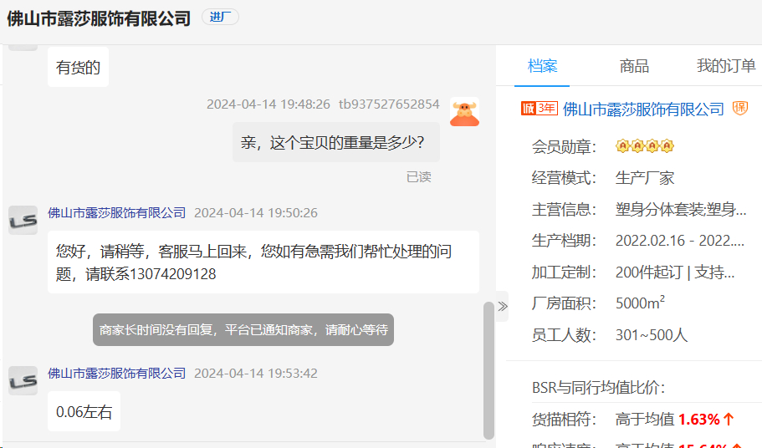
Task: Click the 诚3年 credibility badge
Action: click(539, 108)
